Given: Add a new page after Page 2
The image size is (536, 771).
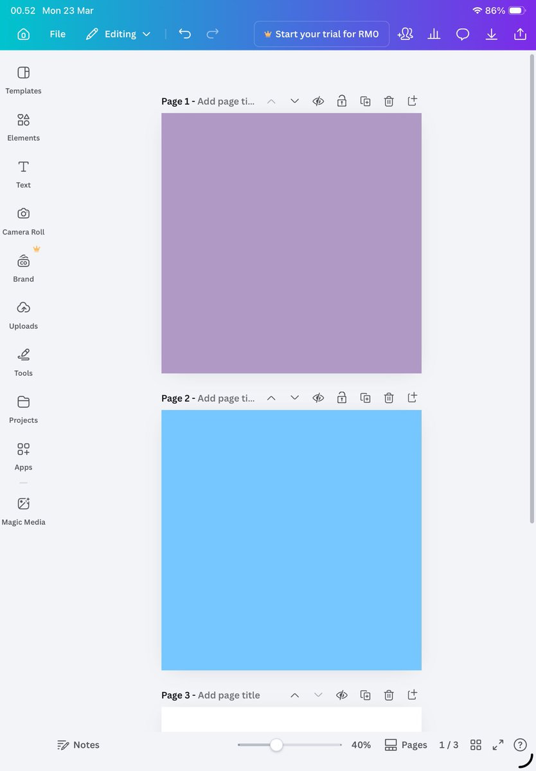Looking at the screenshot, I should pos(413,398).
